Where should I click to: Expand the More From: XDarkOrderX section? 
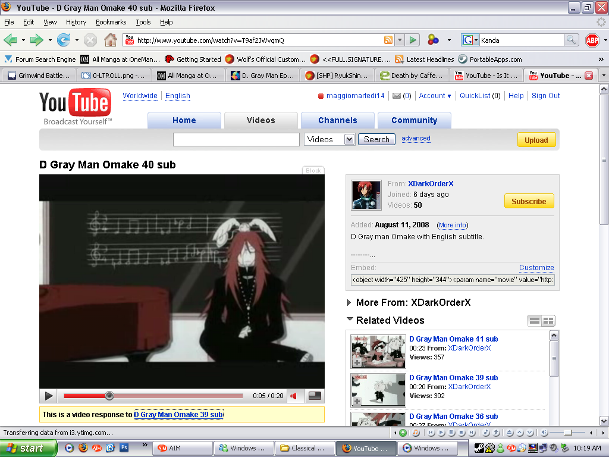[x=350, y=302]
